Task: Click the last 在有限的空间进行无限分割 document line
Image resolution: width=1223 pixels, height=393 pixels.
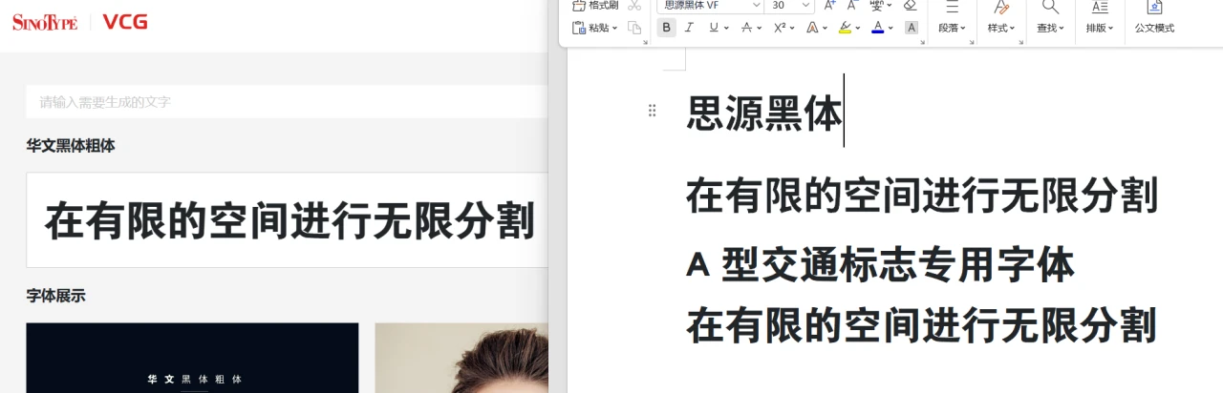Action: coord(922,325)
